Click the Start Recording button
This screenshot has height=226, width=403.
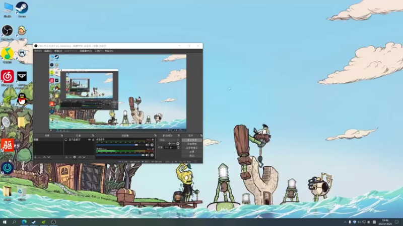(x=192, y=144)
